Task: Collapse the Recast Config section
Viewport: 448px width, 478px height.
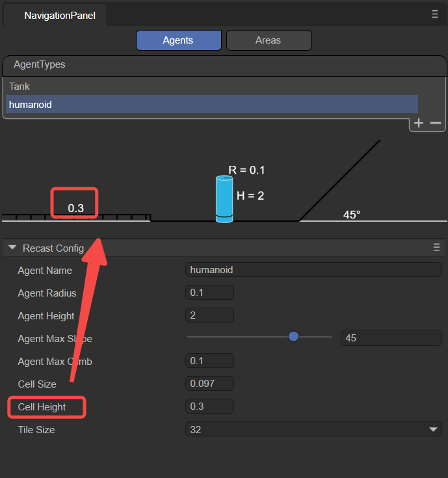Action: (x=12, y=248)
